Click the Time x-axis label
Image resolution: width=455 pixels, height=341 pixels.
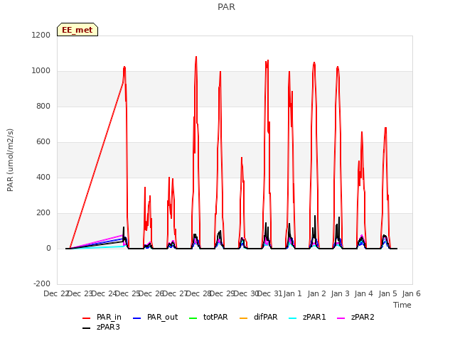[402, 305]
